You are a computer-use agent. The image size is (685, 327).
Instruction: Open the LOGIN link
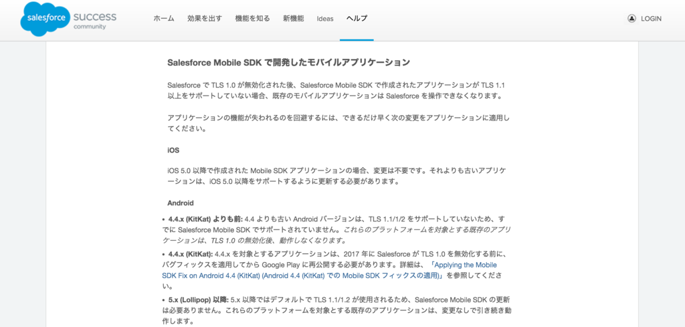point(651,19)
